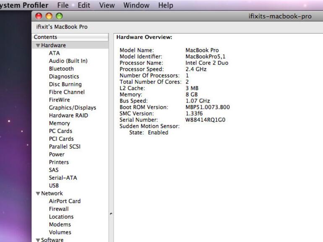The width and height of the screenshot is (323, 242).
Task: Collapse the Hardware section triangle
Action: [x=38, y=46]
